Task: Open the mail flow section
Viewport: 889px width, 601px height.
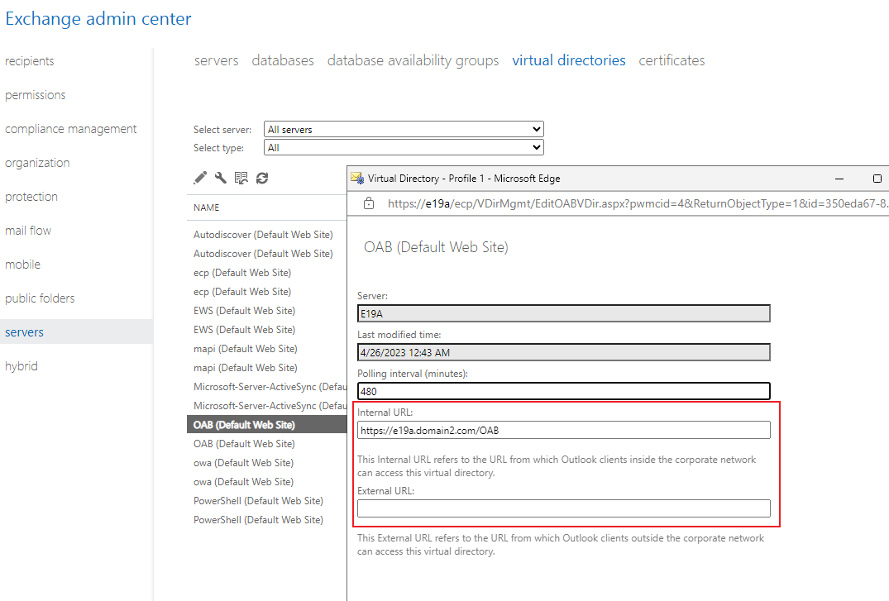Action: coord(28,230)
